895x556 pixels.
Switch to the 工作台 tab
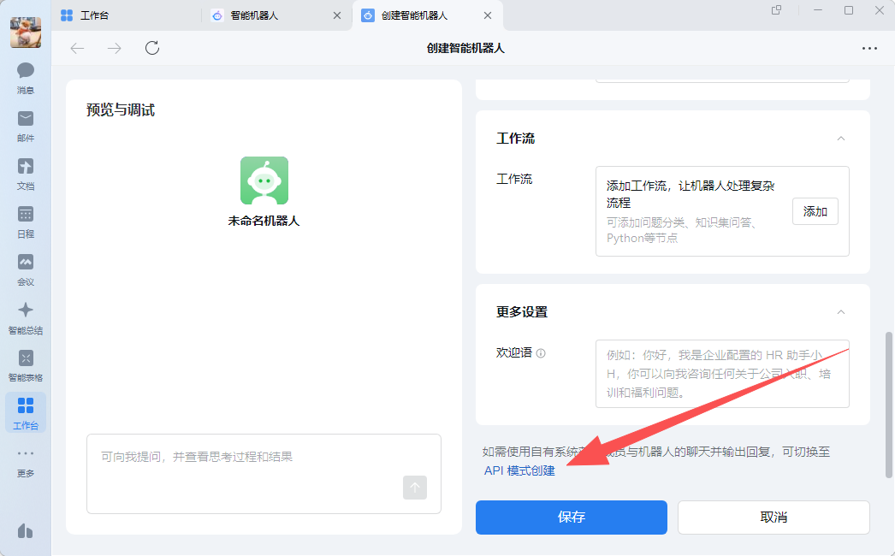coord(94,15)
